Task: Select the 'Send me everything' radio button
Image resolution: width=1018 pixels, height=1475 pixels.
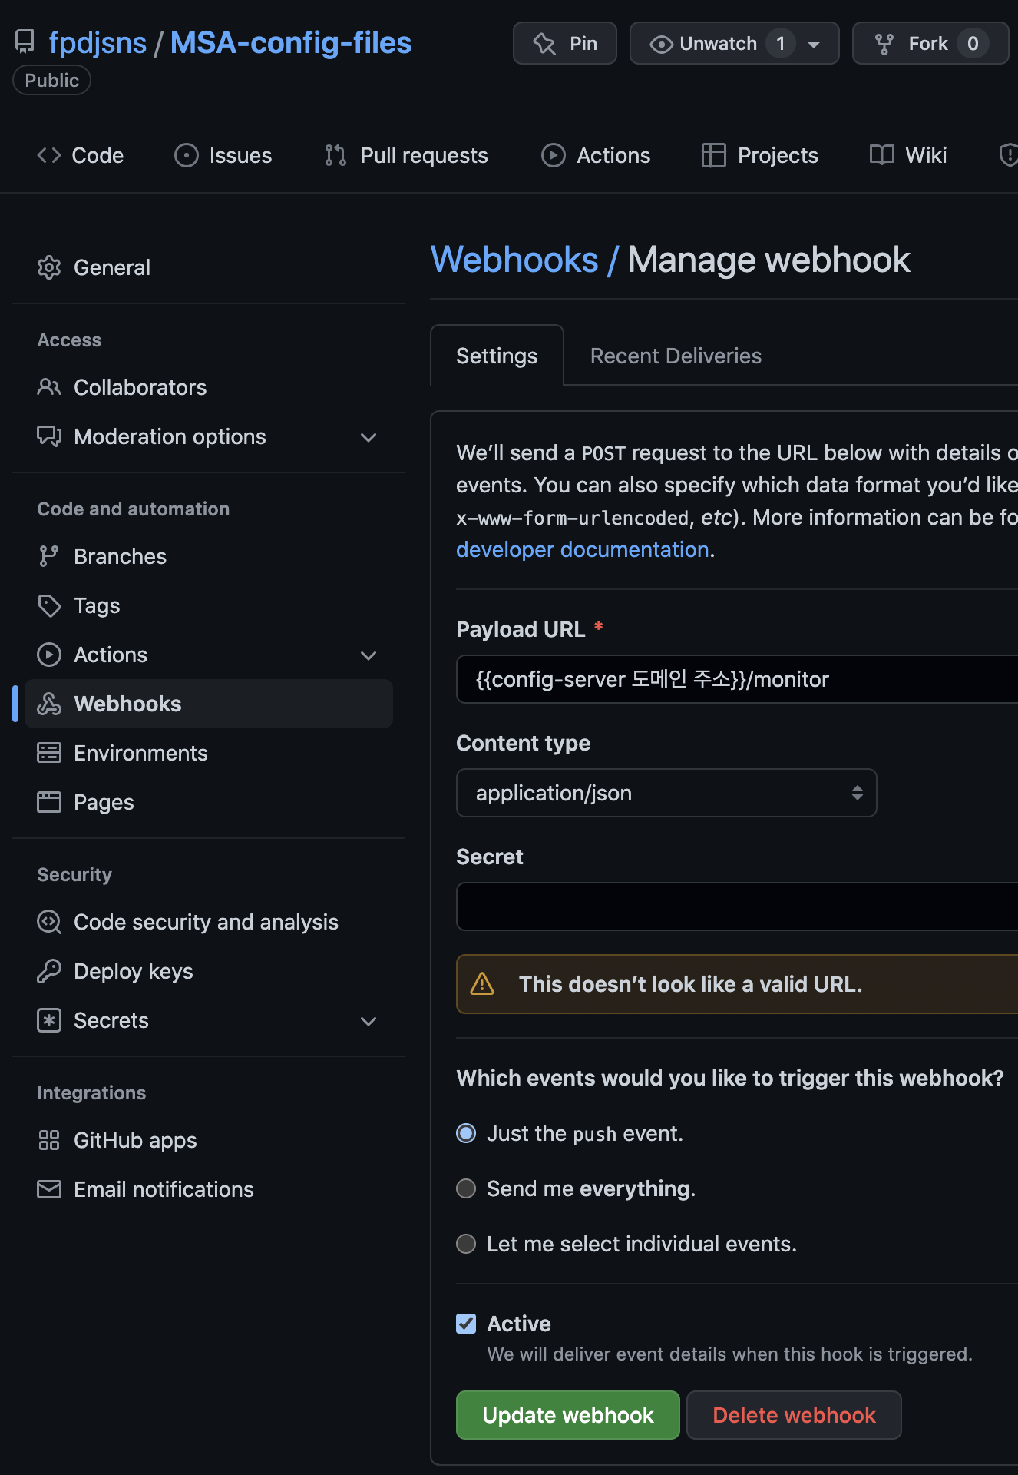Action: 466,1188
